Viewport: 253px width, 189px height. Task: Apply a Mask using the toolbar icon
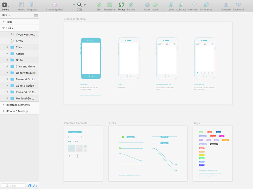click(147, 5)
